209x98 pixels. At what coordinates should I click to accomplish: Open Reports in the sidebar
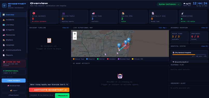click(x=13, y=55)
